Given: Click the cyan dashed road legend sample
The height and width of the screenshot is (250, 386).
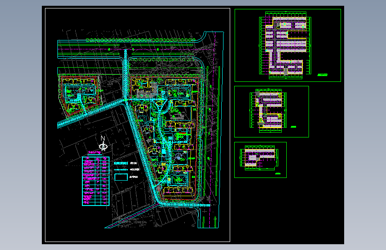Looking at the screenshot, I should pyautogui.click(x=121, y=163).
